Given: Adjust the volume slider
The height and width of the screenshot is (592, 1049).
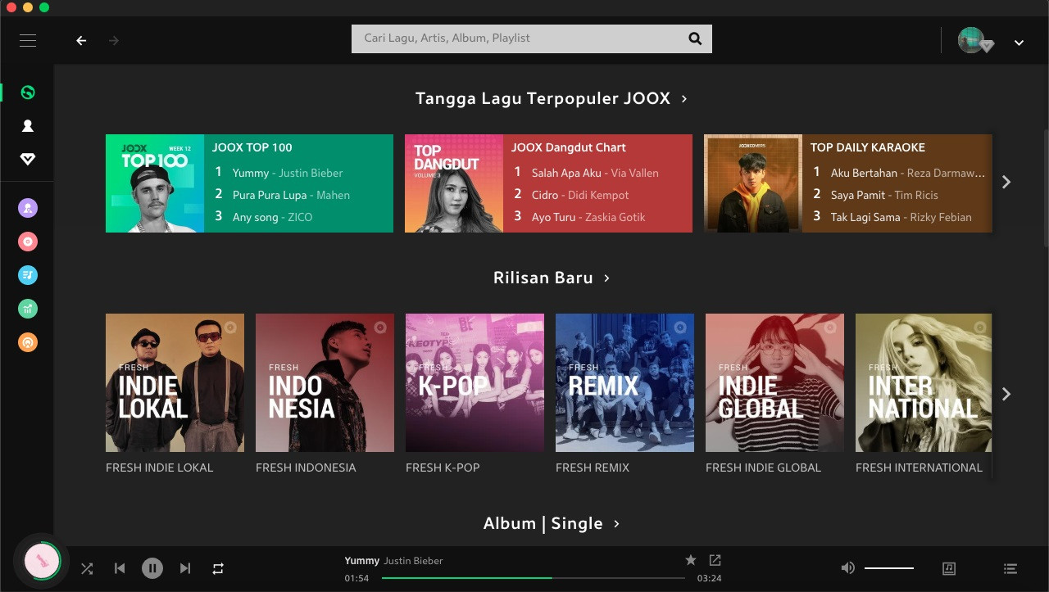Looking at the screenshot, I should point(889,567).
